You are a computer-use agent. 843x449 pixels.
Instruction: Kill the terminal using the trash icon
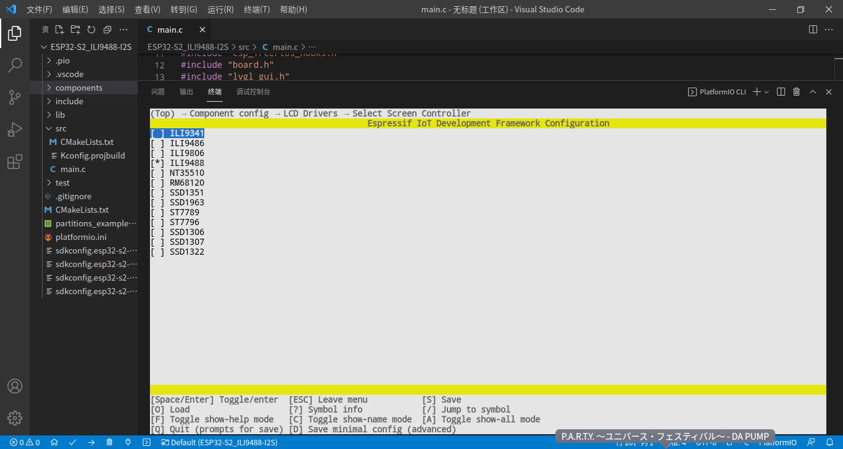click(x=796, y=91)
